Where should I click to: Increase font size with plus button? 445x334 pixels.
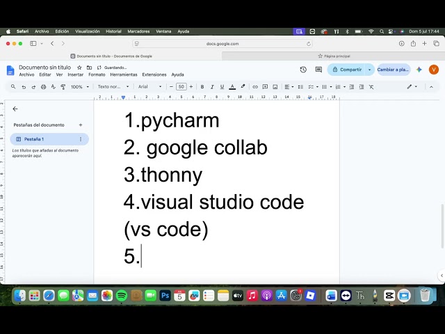191,86
